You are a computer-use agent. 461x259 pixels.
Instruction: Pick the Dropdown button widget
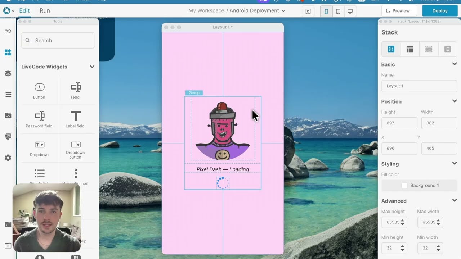[x=75, y=148]
